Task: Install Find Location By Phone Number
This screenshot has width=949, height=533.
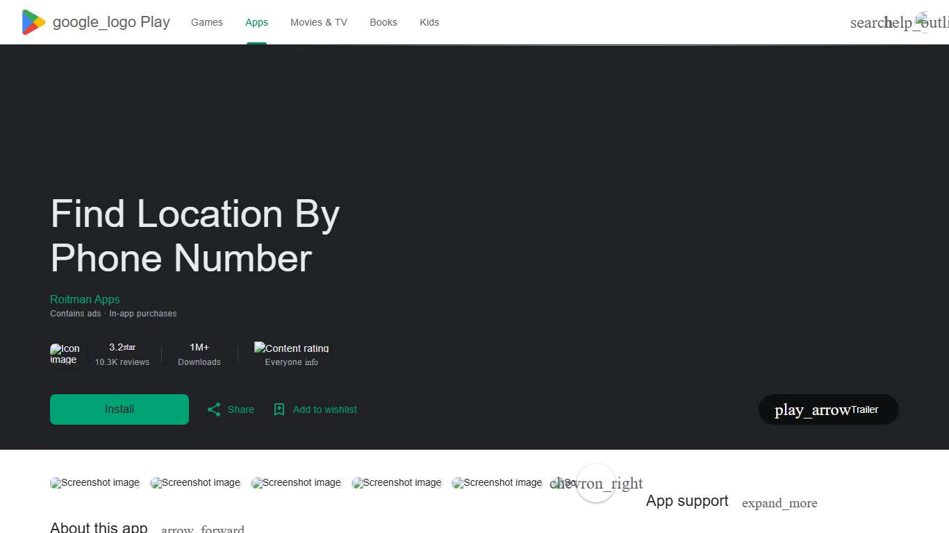Action: [119, 409]
